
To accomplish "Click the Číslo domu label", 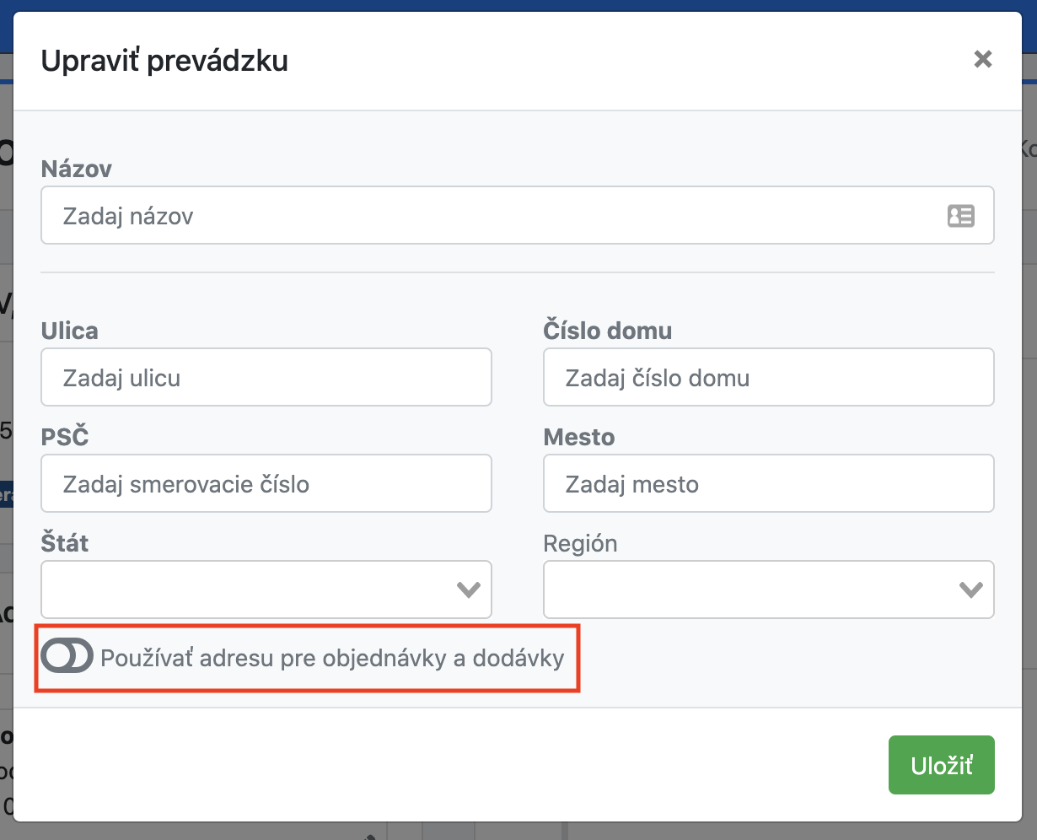I will [607, 331].
